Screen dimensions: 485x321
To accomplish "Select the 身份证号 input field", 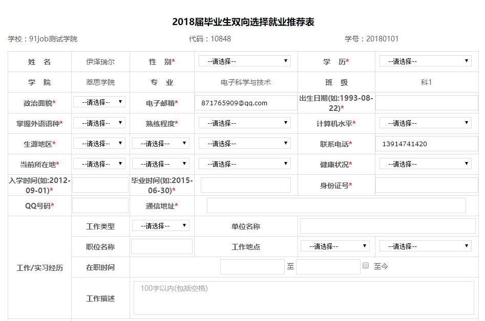I will click(x=427, y=185).
